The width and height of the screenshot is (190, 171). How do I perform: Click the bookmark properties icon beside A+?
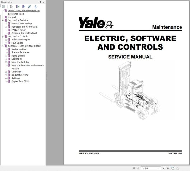pos(24,7)
